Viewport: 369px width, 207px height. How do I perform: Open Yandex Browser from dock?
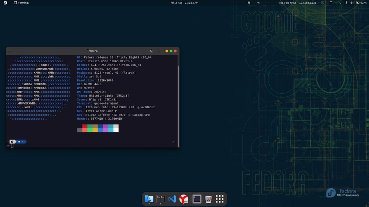tap(184, 199)
